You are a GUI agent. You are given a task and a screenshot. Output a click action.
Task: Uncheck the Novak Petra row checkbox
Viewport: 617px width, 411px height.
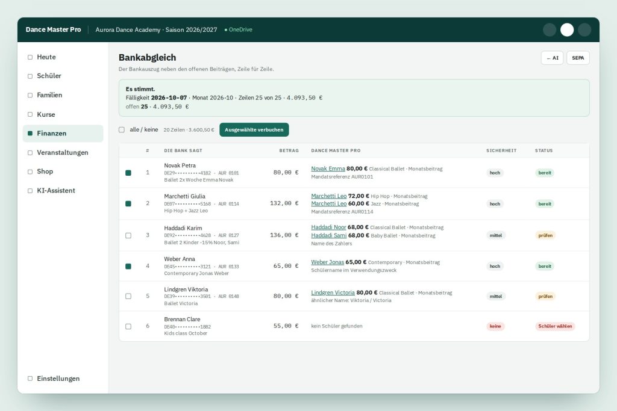(128, 173)
